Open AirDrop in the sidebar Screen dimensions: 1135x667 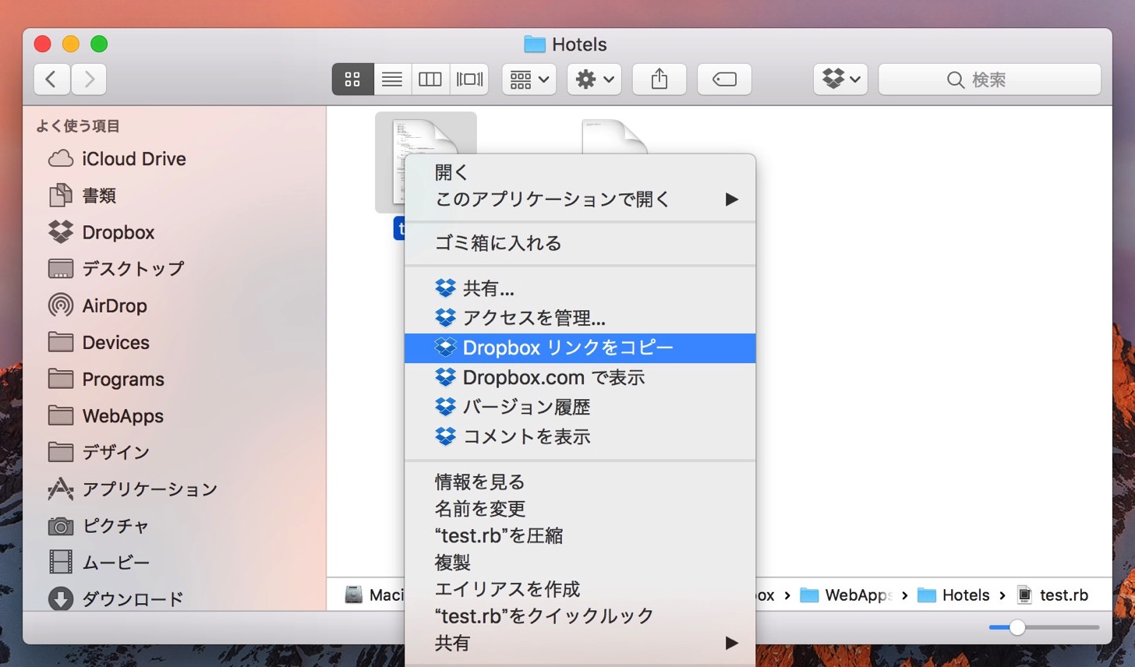click(97, 305)
